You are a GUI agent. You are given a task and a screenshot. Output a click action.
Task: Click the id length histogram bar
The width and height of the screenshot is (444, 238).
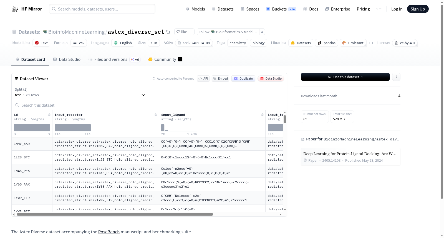(32, 128)
